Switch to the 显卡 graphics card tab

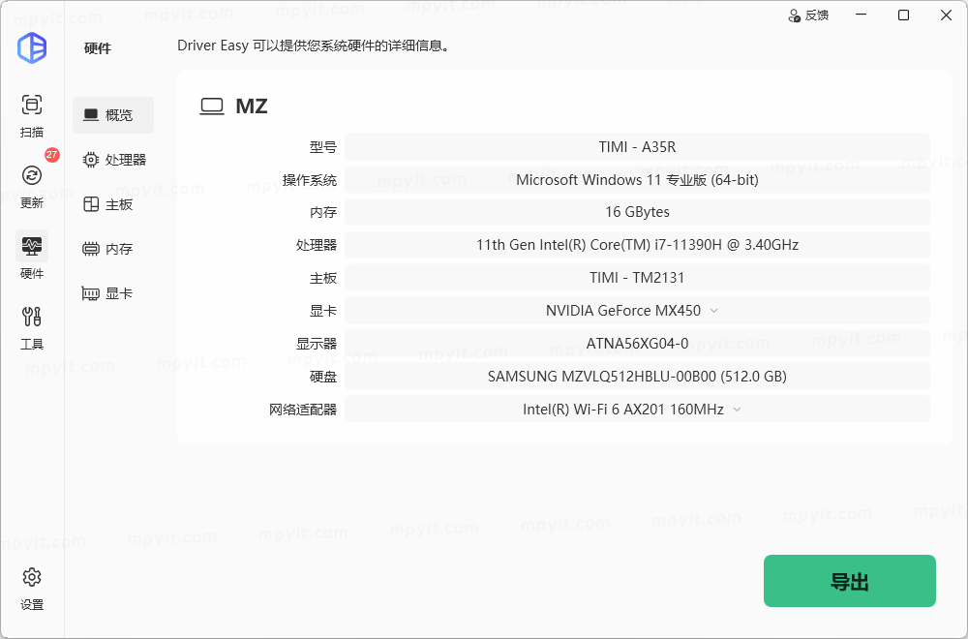[x=113, y=293]
